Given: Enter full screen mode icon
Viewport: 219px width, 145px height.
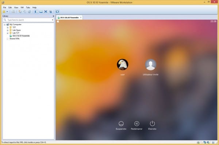Looking at the screenshot, I should tap(46, 12).
